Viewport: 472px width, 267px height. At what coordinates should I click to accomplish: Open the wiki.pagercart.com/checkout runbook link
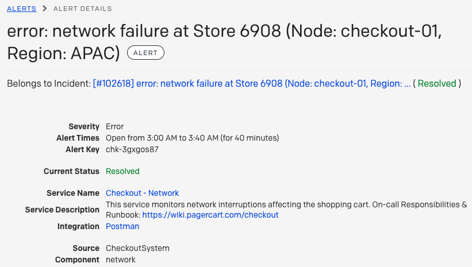tap(210, 215)
